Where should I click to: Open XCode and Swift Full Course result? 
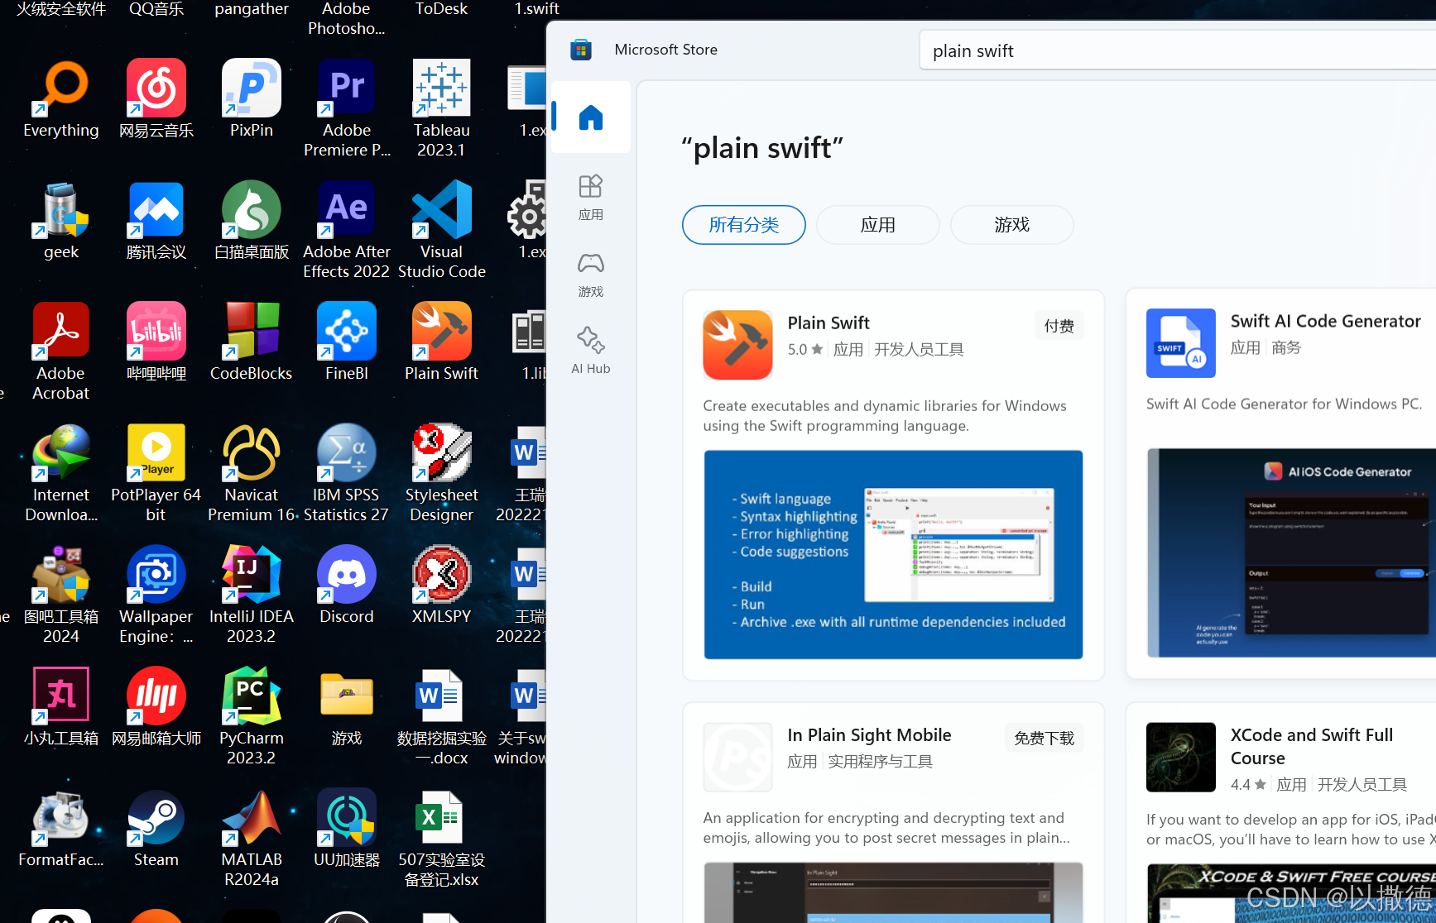pyautogui.click(x=1312, y=747)
